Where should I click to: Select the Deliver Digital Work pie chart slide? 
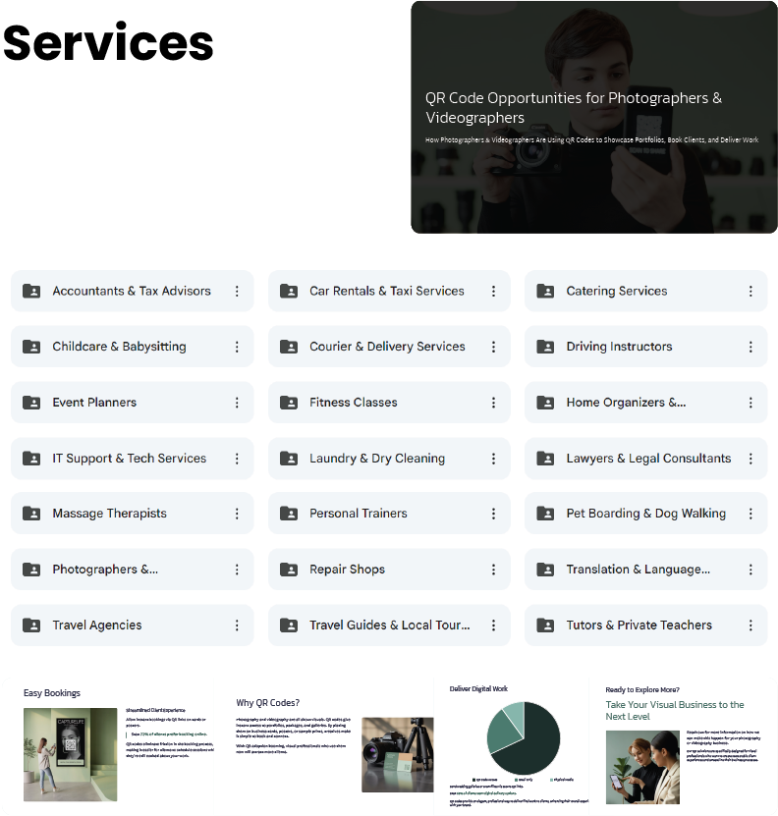511,743
